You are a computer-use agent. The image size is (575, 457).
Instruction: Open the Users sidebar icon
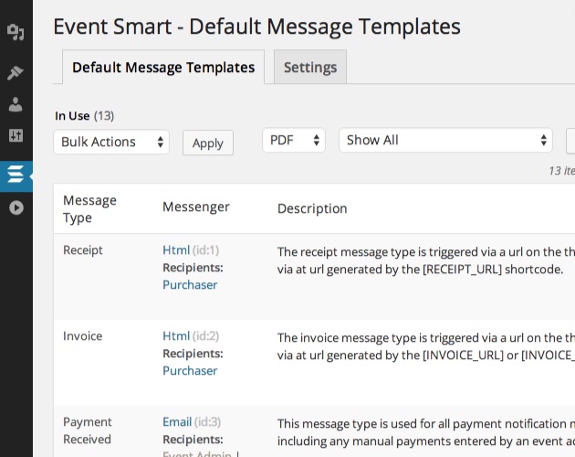pos(16,104)
